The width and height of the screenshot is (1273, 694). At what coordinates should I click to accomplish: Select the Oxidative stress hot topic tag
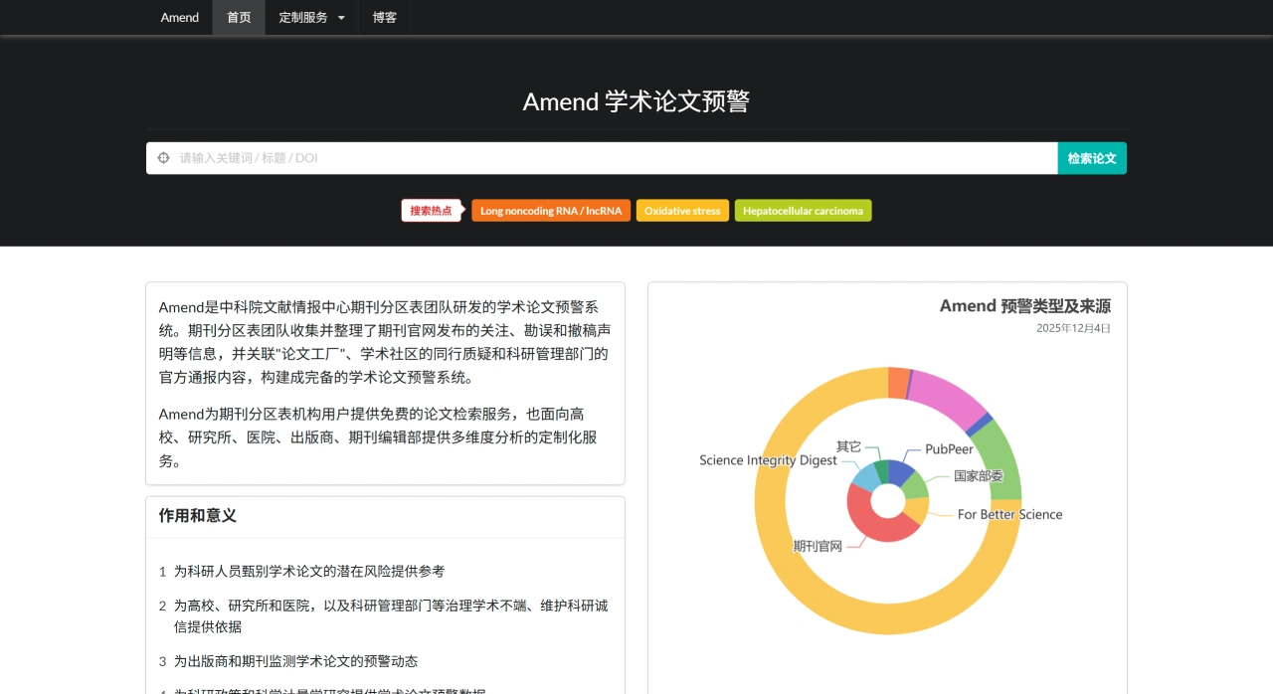(x=682, y=210)
